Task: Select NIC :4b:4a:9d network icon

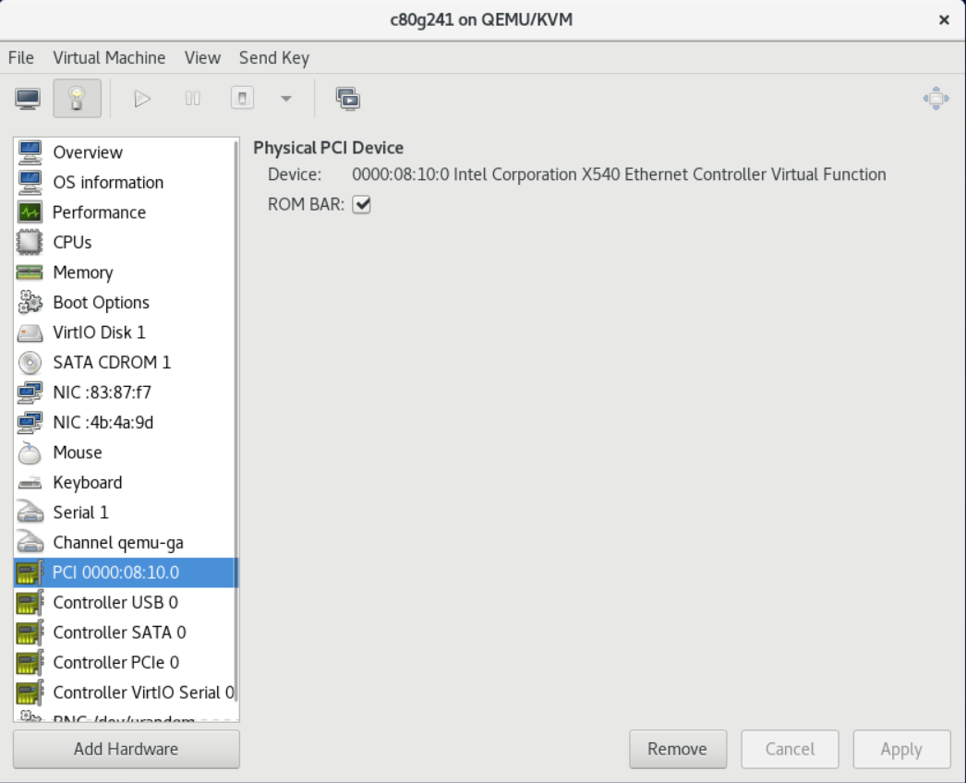Action: tap(30, 423)
